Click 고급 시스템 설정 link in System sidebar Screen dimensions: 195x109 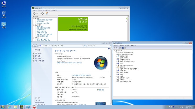tap(39, 61)
